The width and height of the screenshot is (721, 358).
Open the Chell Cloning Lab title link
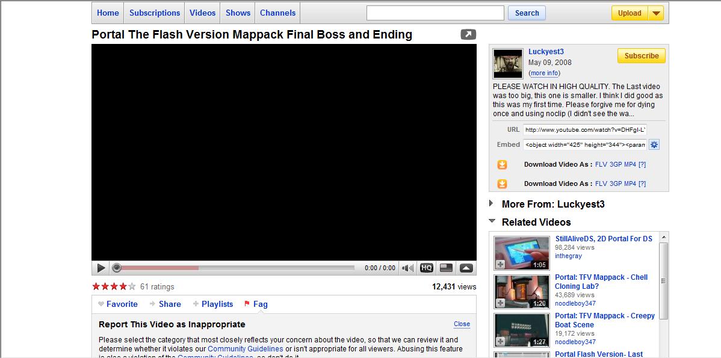point(601,282)
